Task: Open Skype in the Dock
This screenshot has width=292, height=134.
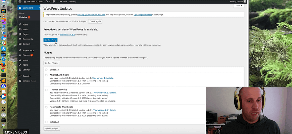Action: 4,49
